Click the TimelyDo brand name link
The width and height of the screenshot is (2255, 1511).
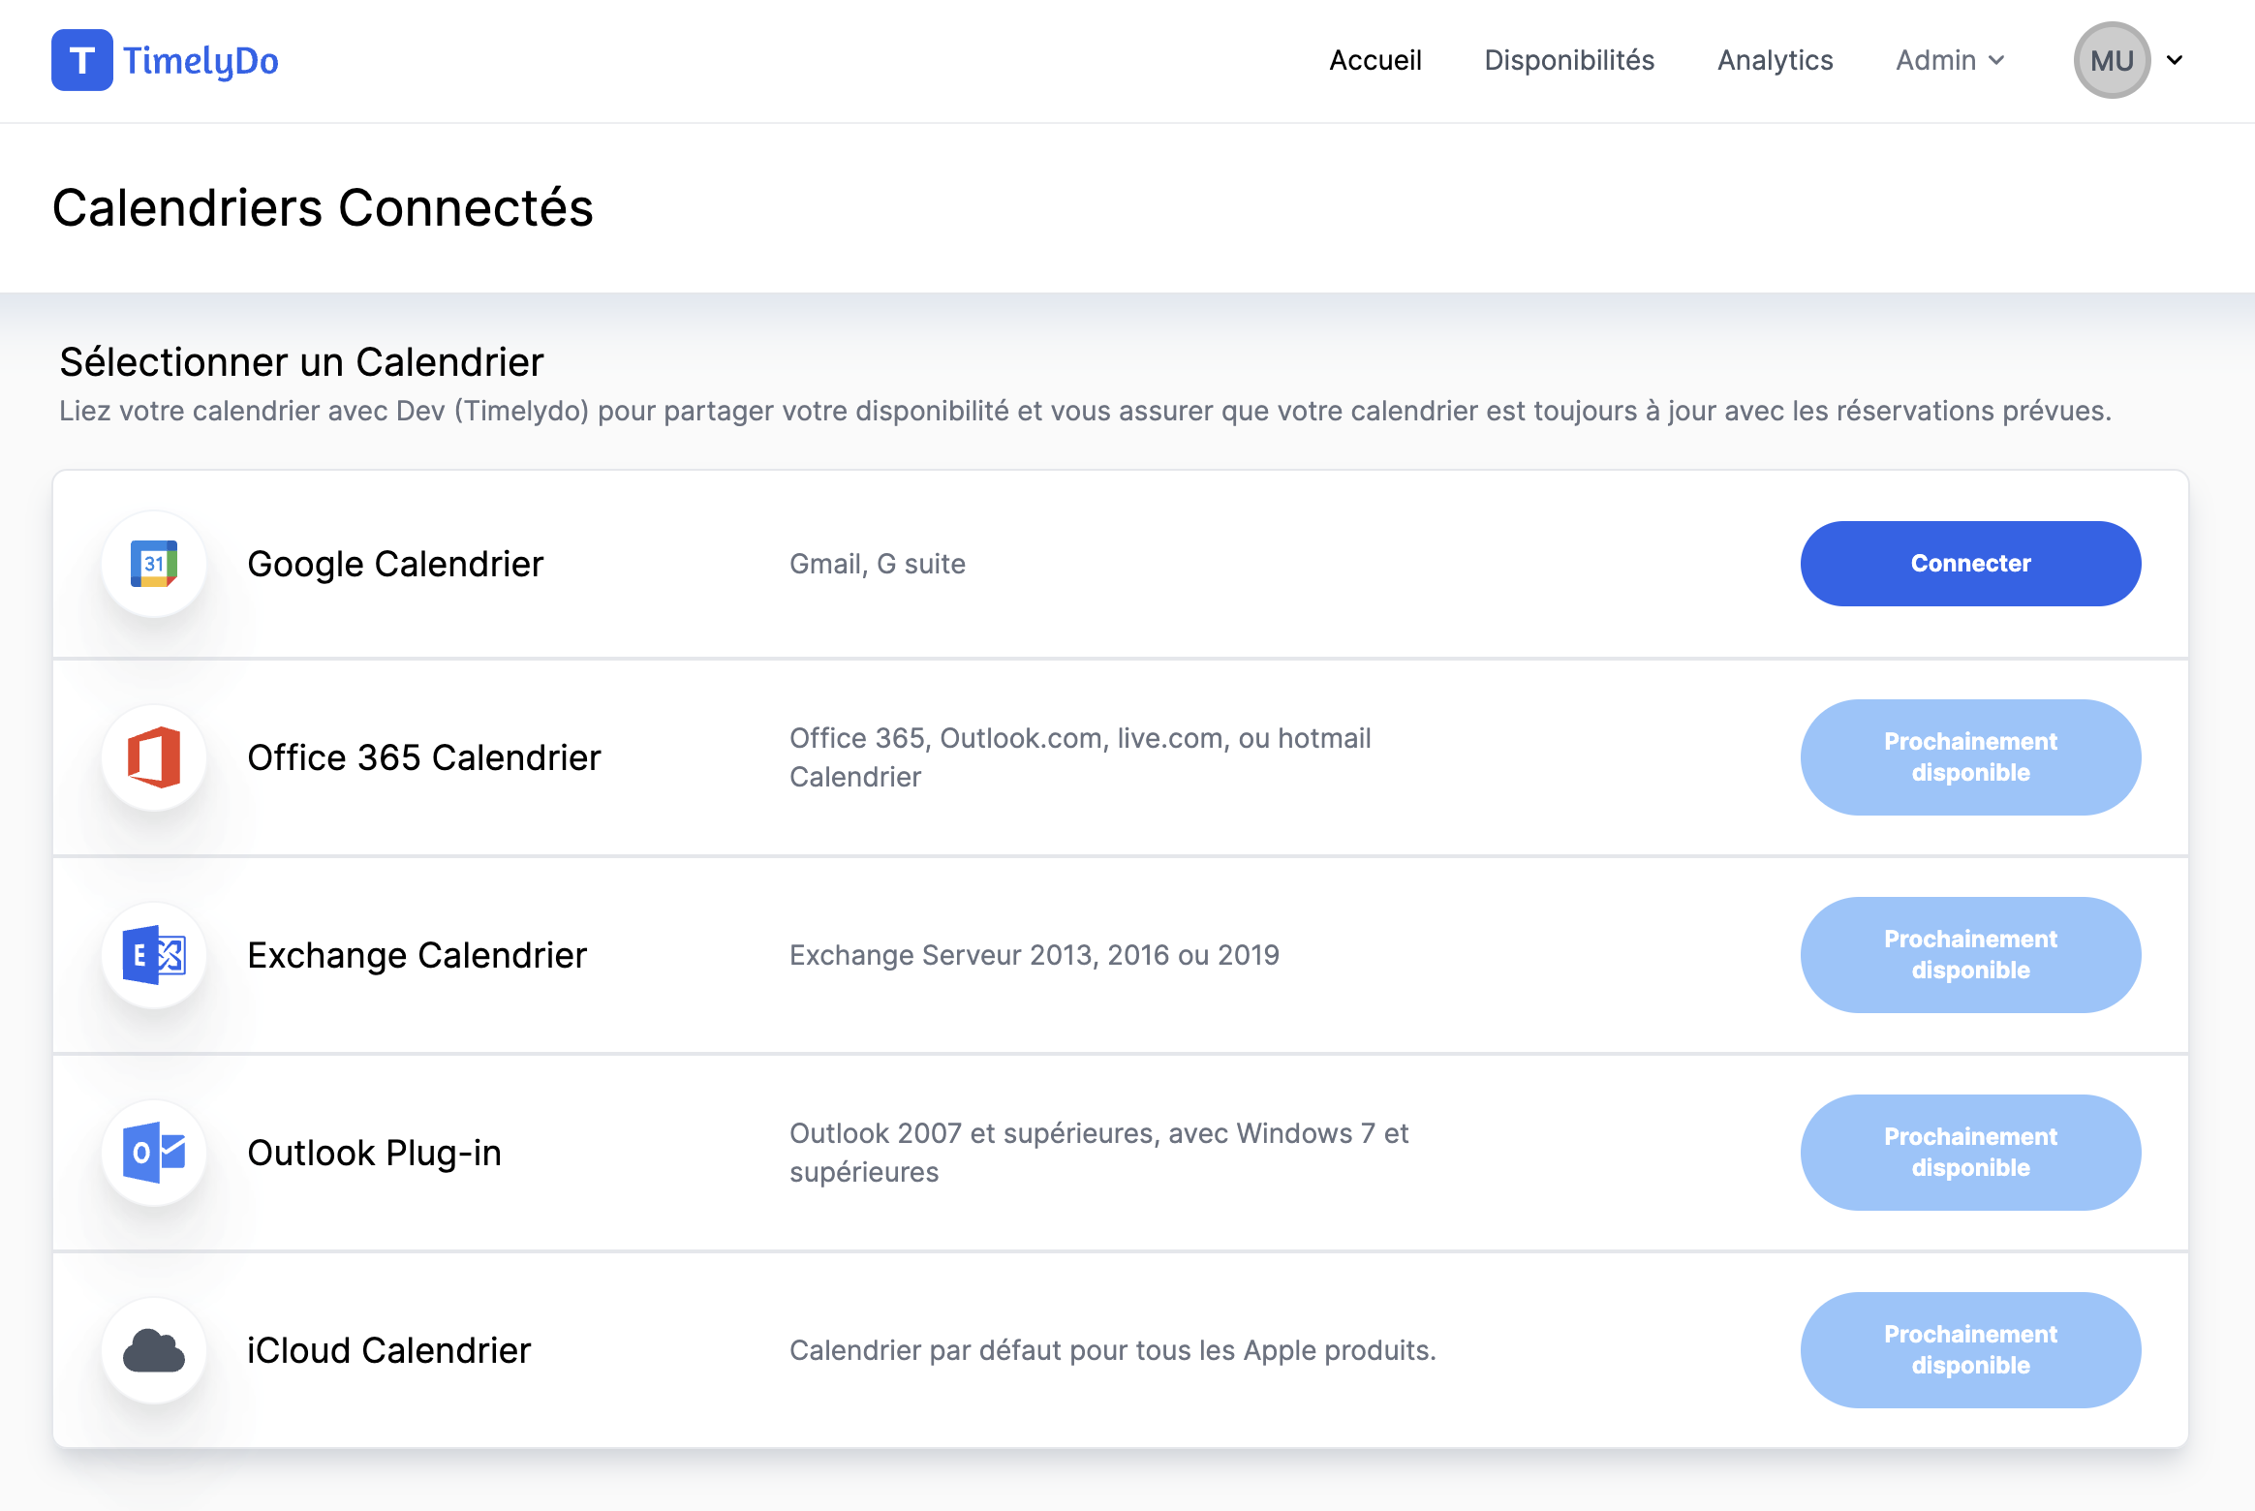(x=201, y=61)
